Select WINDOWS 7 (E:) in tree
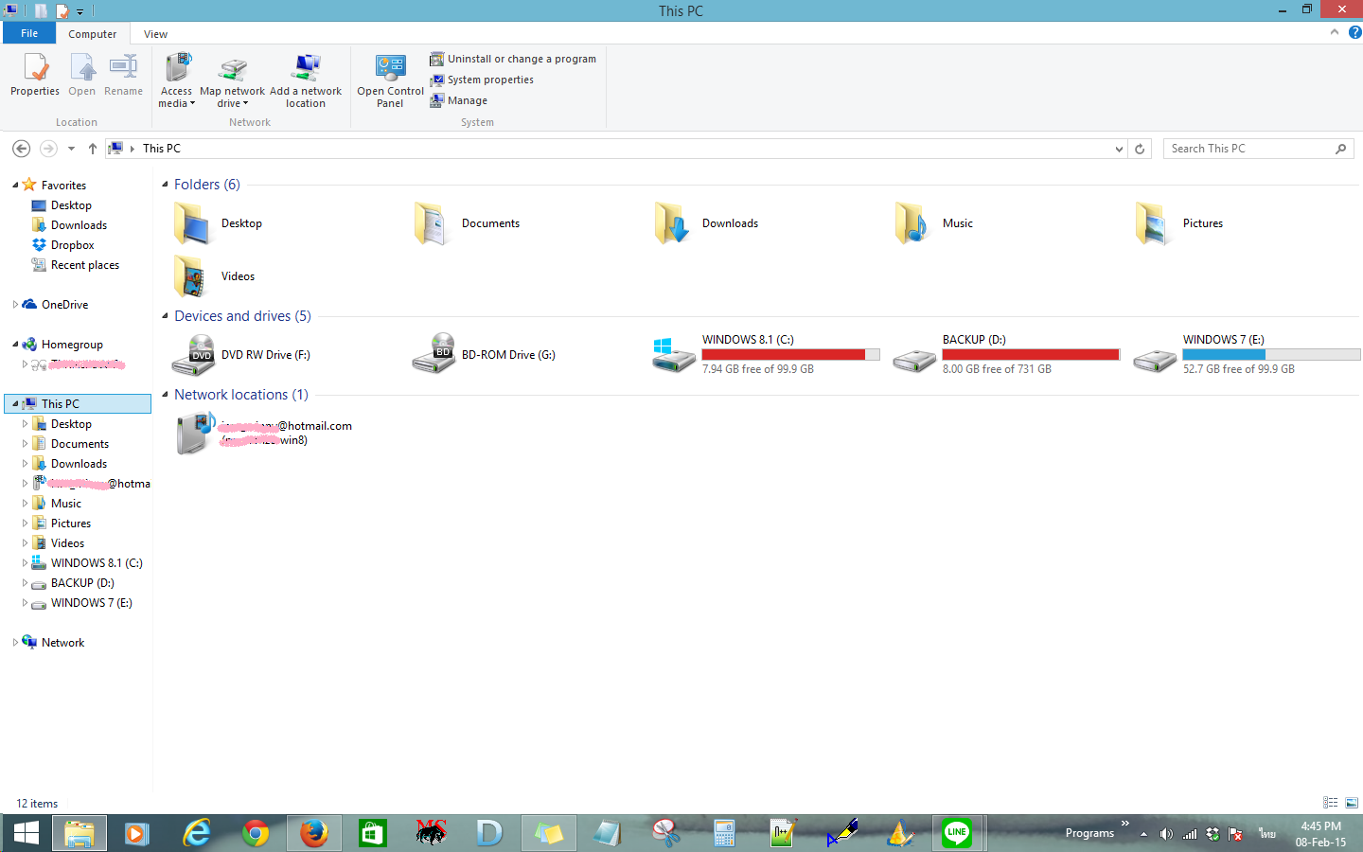This screenshot has width=1363, height=852. 81,603
